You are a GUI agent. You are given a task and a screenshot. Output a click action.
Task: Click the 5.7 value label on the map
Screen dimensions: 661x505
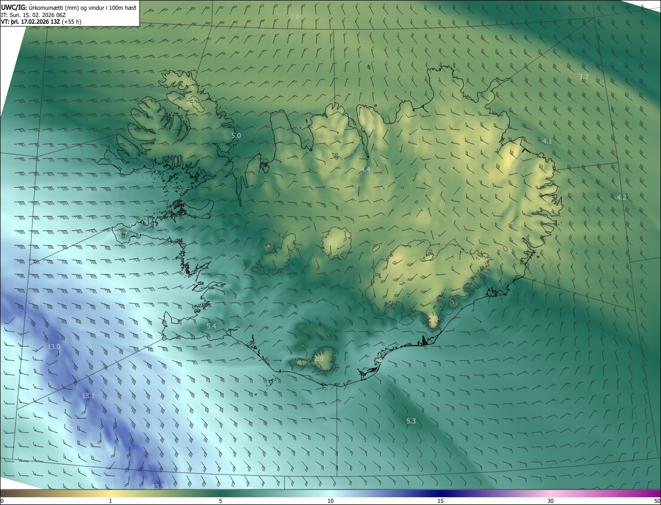[x=122, y=235]
